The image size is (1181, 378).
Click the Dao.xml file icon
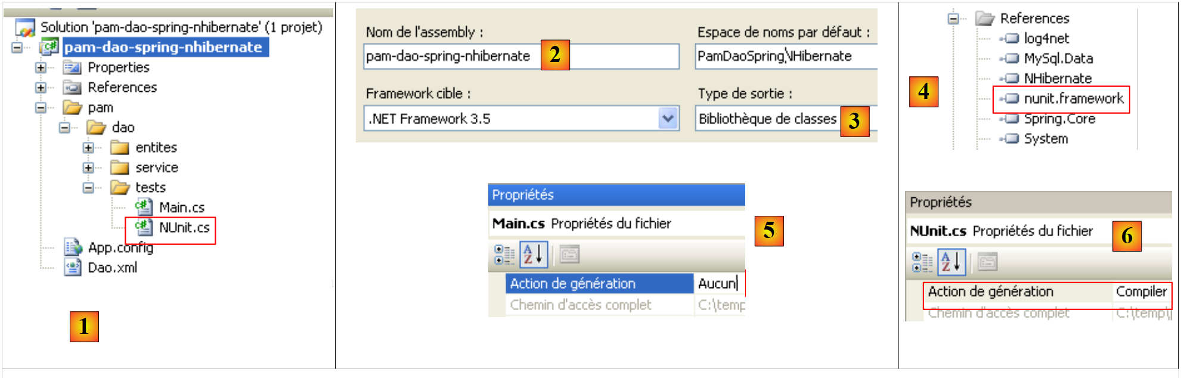pyautogui.click(x=73, y=268)
